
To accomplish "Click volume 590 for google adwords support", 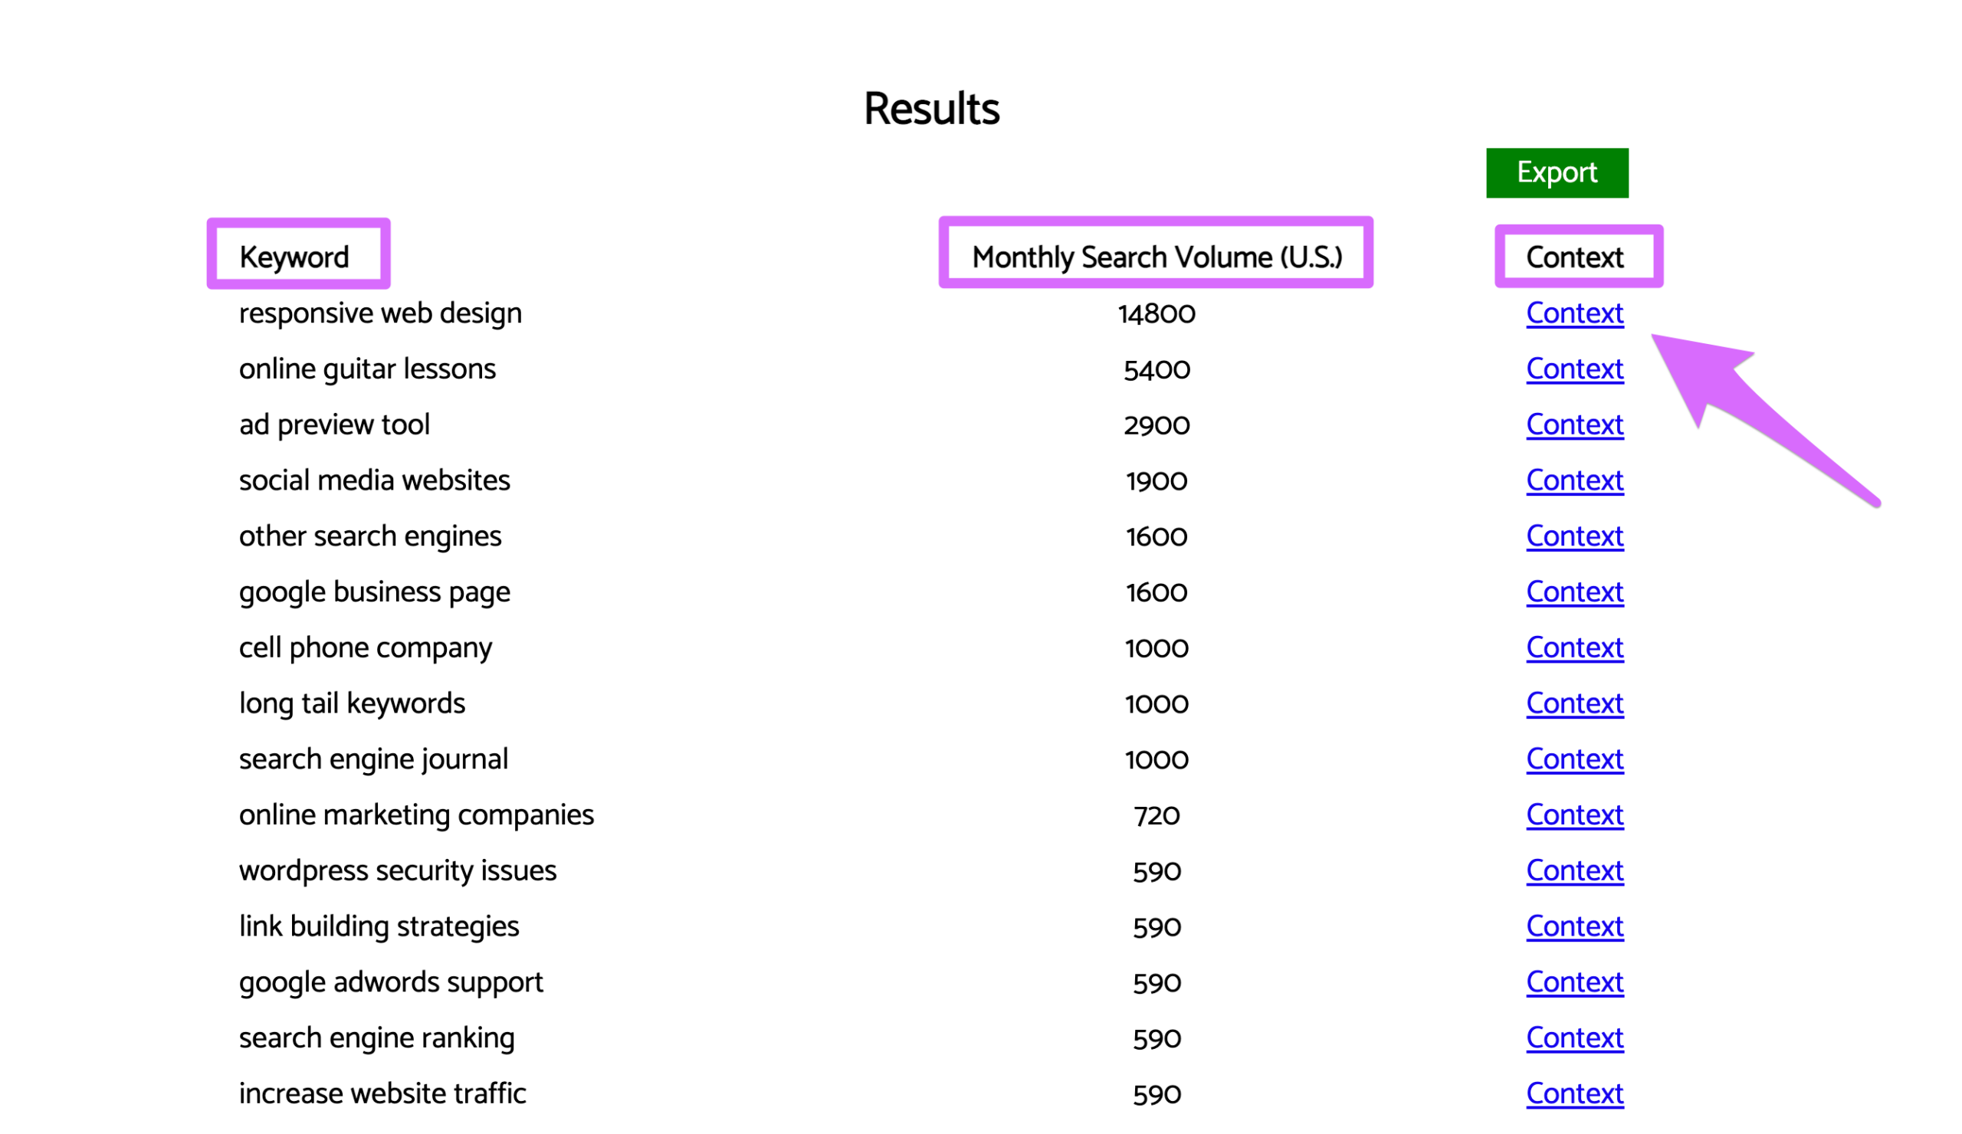I will click(x=1157, y=983).
